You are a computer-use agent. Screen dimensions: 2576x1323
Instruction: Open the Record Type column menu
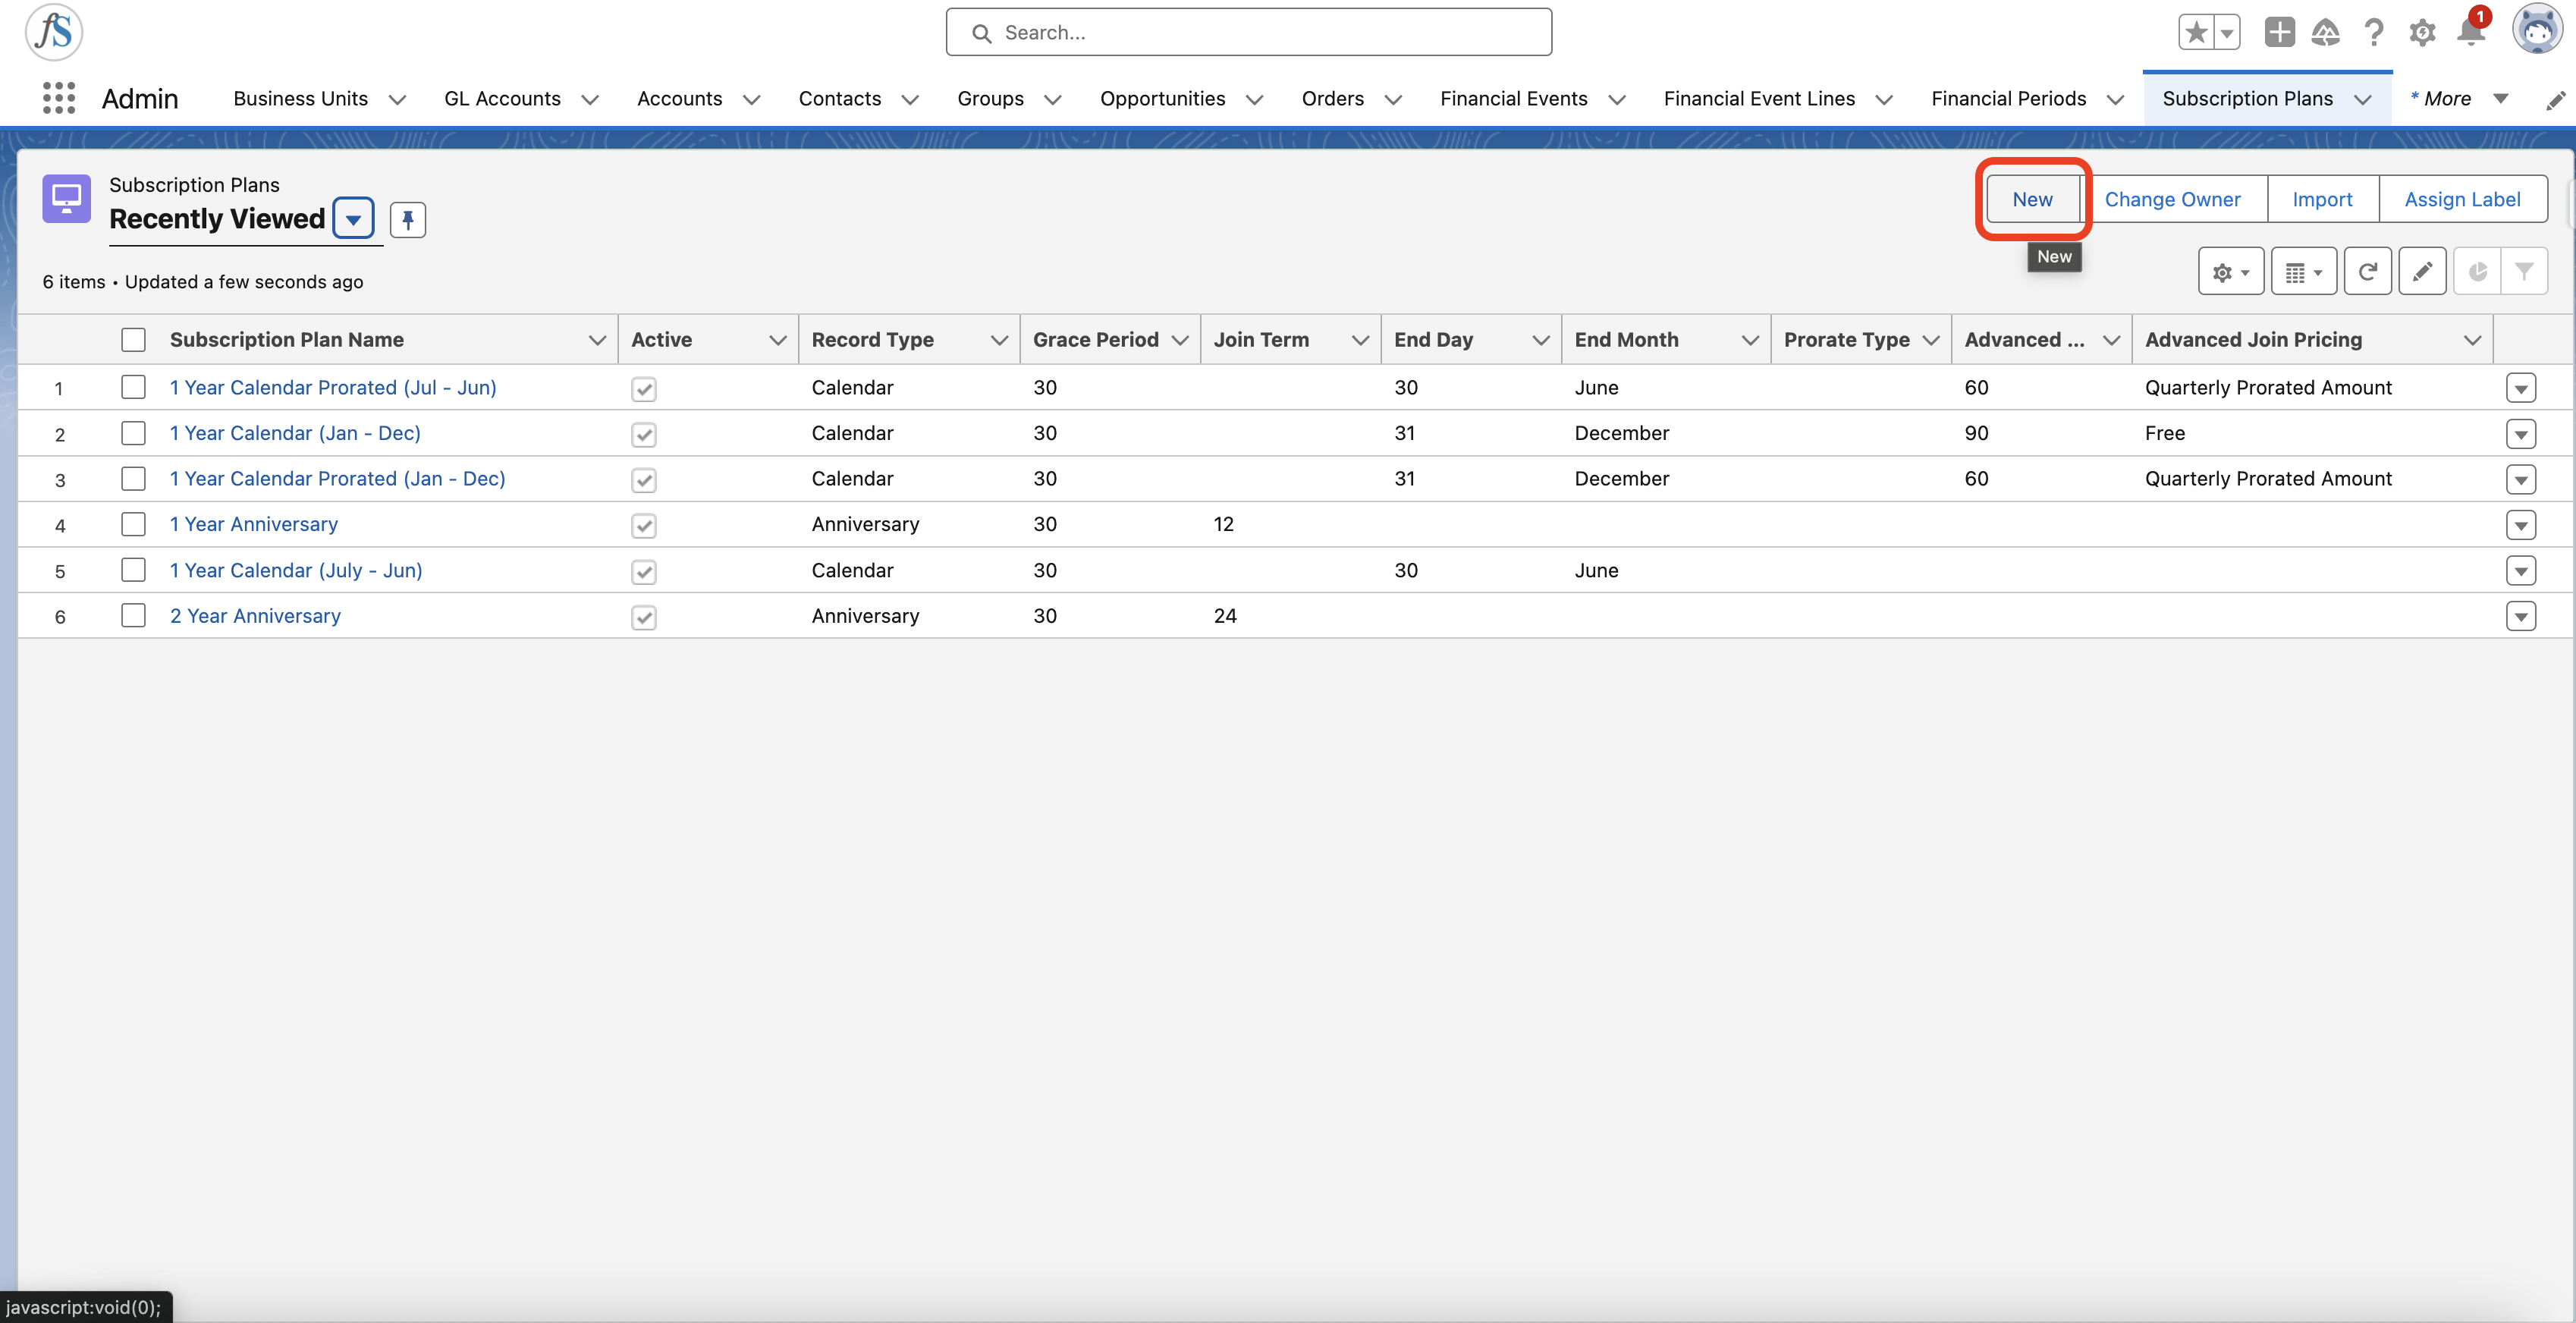[998, 340]
